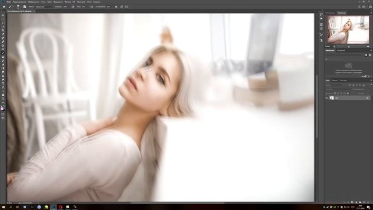Select the Clone Stamp tool
Viewport: 373px width, 210px height.
coord(3,57)
